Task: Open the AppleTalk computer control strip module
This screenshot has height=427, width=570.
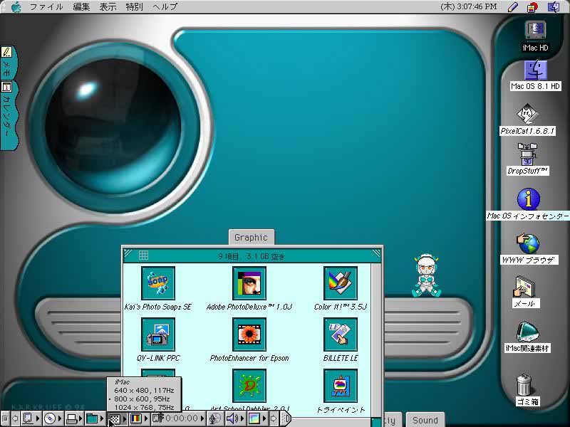Action: click(x=31, y=418)
